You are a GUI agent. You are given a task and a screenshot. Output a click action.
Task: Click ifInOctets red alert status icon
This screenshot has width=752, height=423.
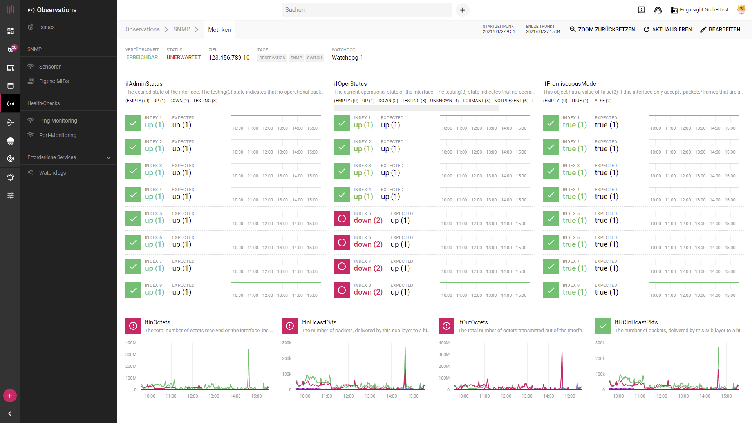[x=133, y=326]
